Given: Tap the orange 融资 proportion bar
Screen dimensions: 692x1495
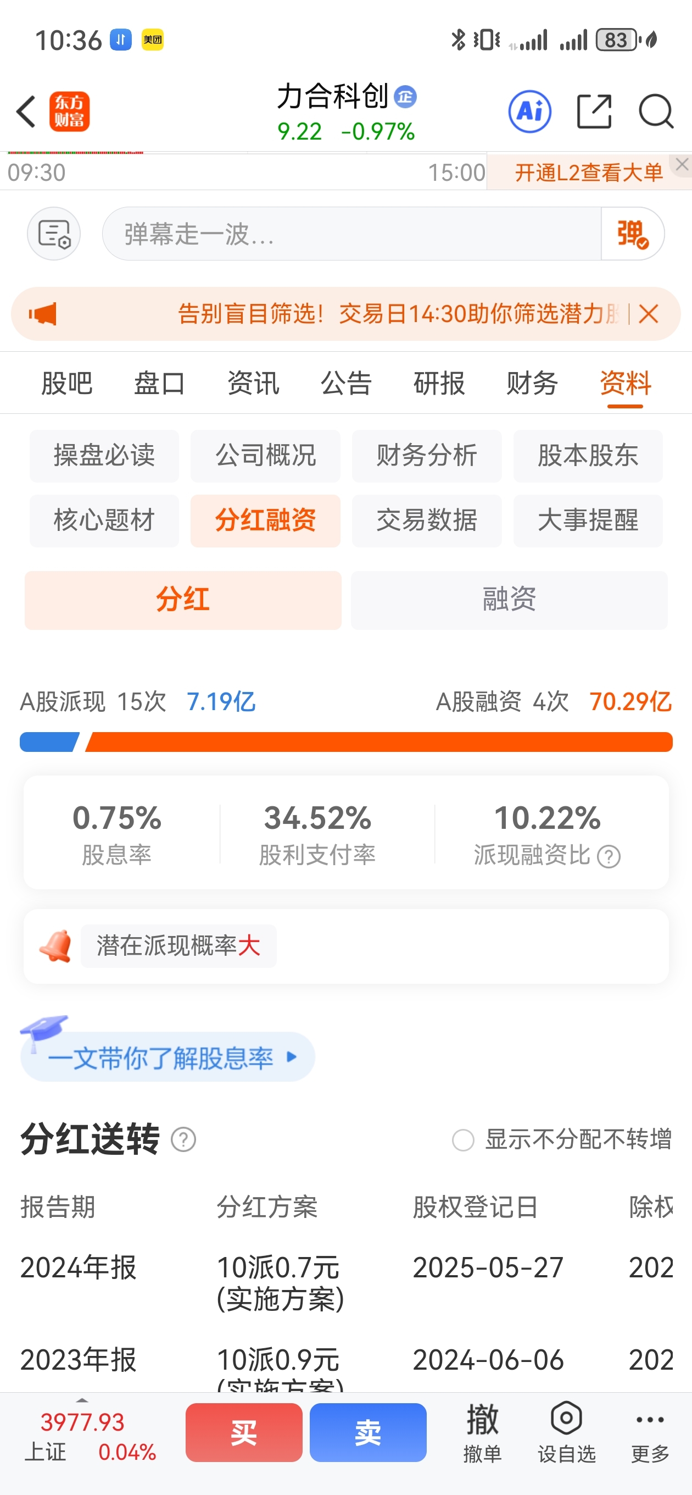Looking at the screenshot, I should 379,741.
